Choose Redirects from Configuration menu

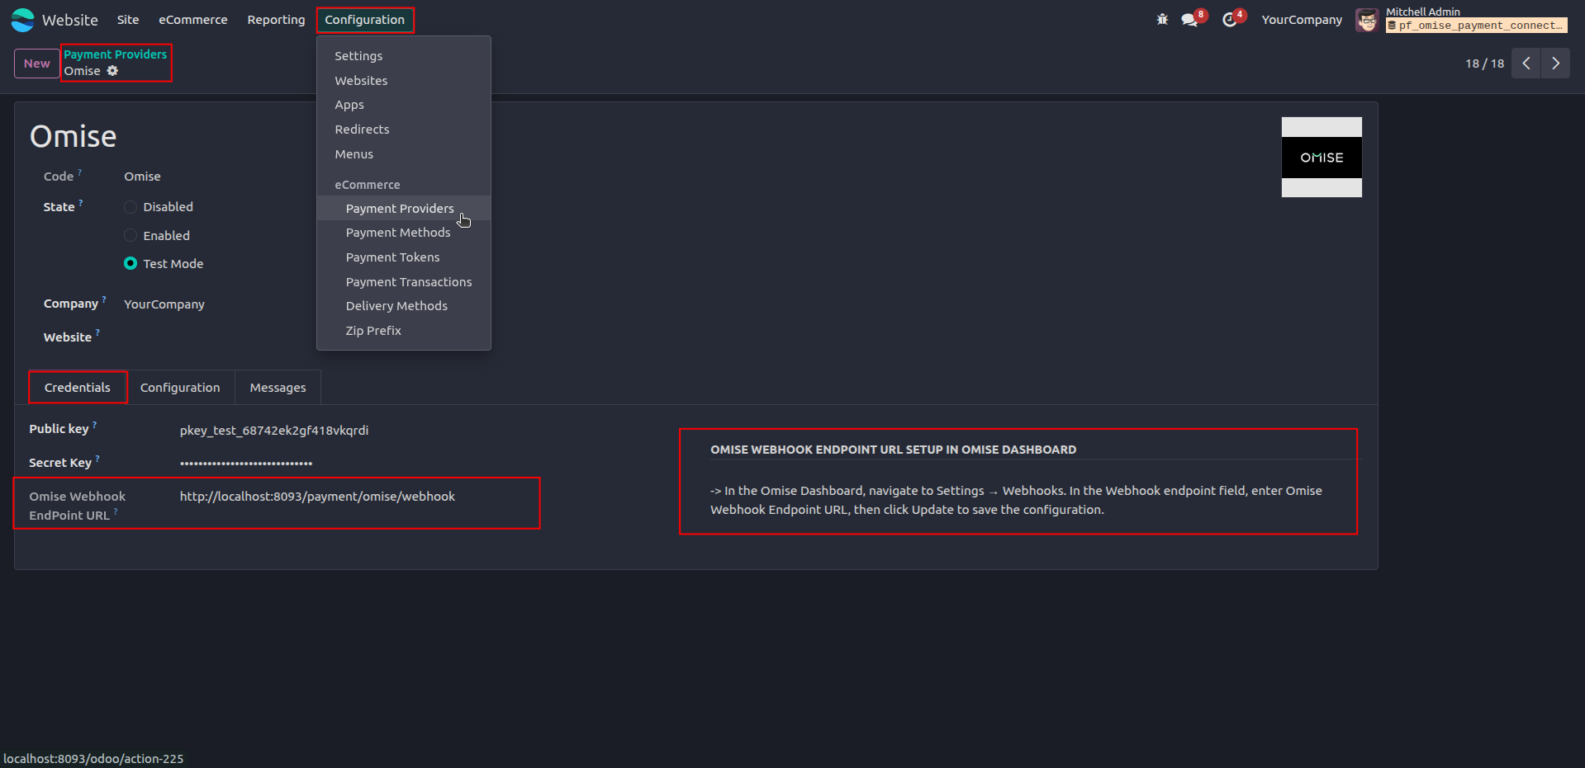tap(404, 130)
